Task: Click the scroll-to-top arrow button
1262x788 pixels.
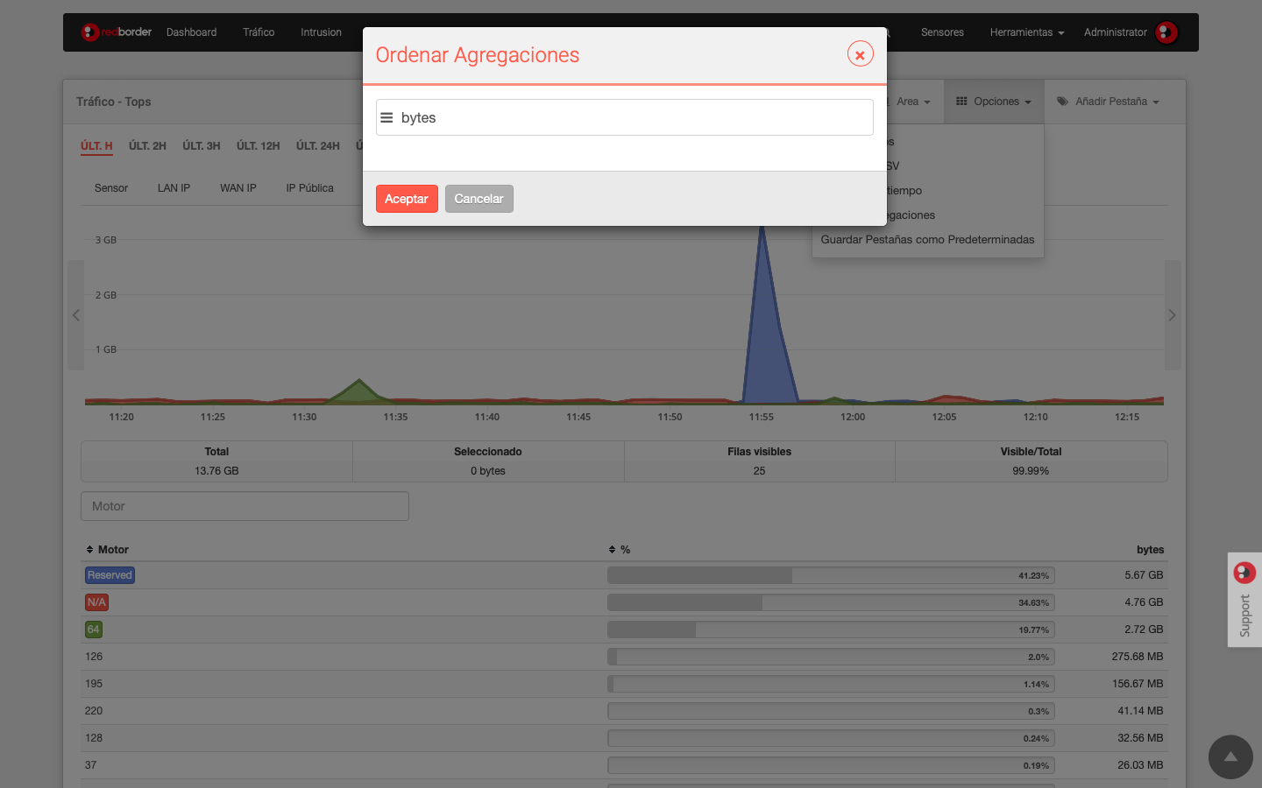Action: 1230,756
